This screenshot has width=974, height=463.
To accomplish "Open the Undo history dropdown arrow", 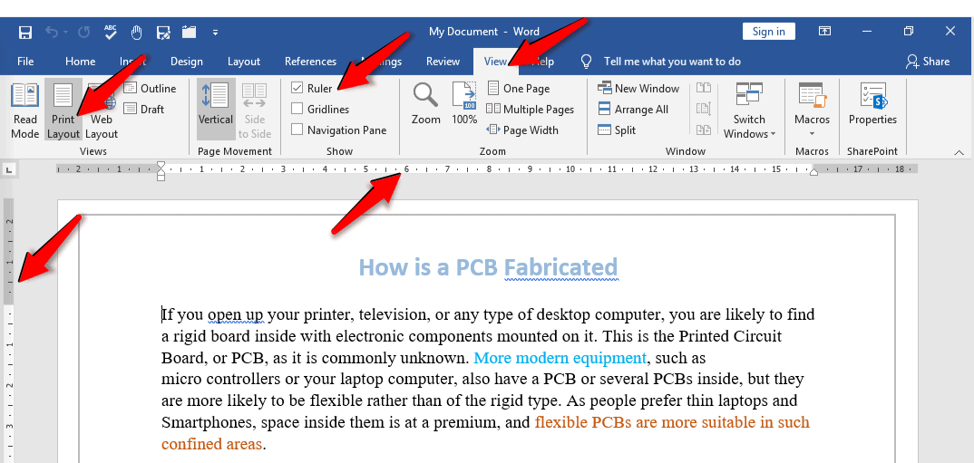I will tap(65, 33).
